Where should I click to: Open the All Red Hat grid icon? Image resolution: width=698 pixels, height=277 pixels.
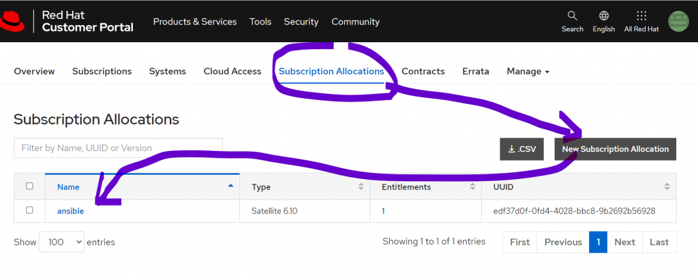(641, 16)
